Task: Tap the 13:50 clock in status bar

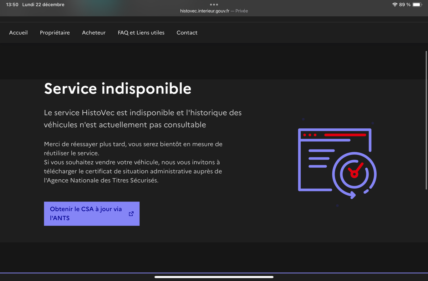Action: tap(12, 5)
